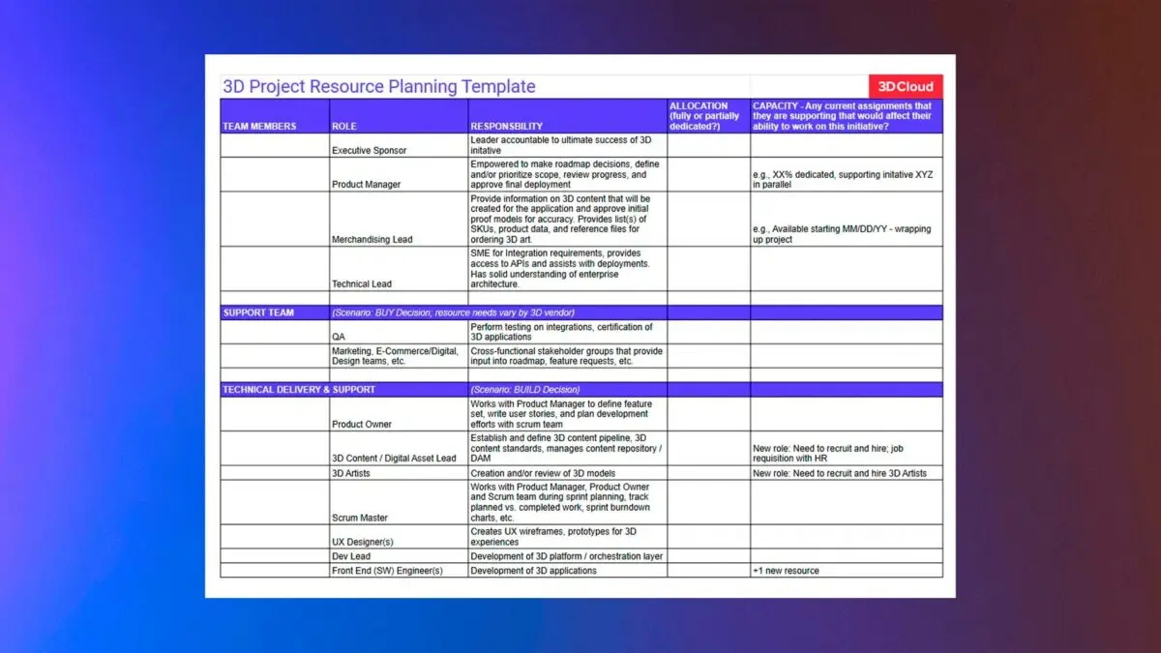Image resolution: width=1161 pixels, height=653 pixels.
Task: Click the TEAM MEMBERS column header
Action: (275, 116)
